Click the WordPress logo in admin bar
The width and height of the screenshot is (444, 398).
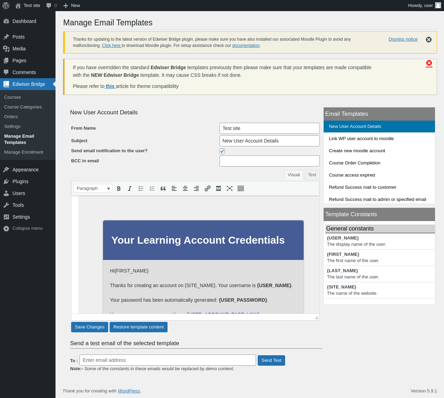click(x=6, y=6)
